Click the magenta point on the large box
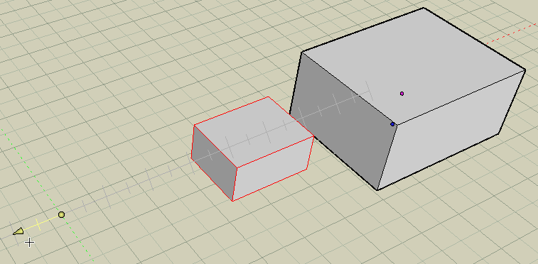Viewport: 538px width, 264px height. point(402,94)
